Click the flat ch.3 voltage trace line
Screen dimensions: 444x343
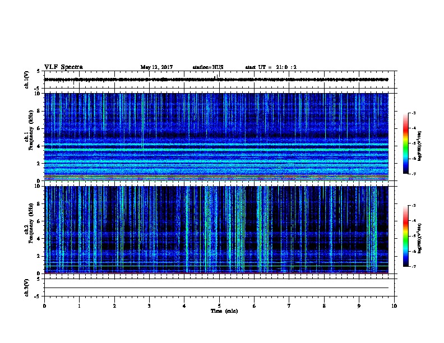pyautogui.click(x=216, y=288)
